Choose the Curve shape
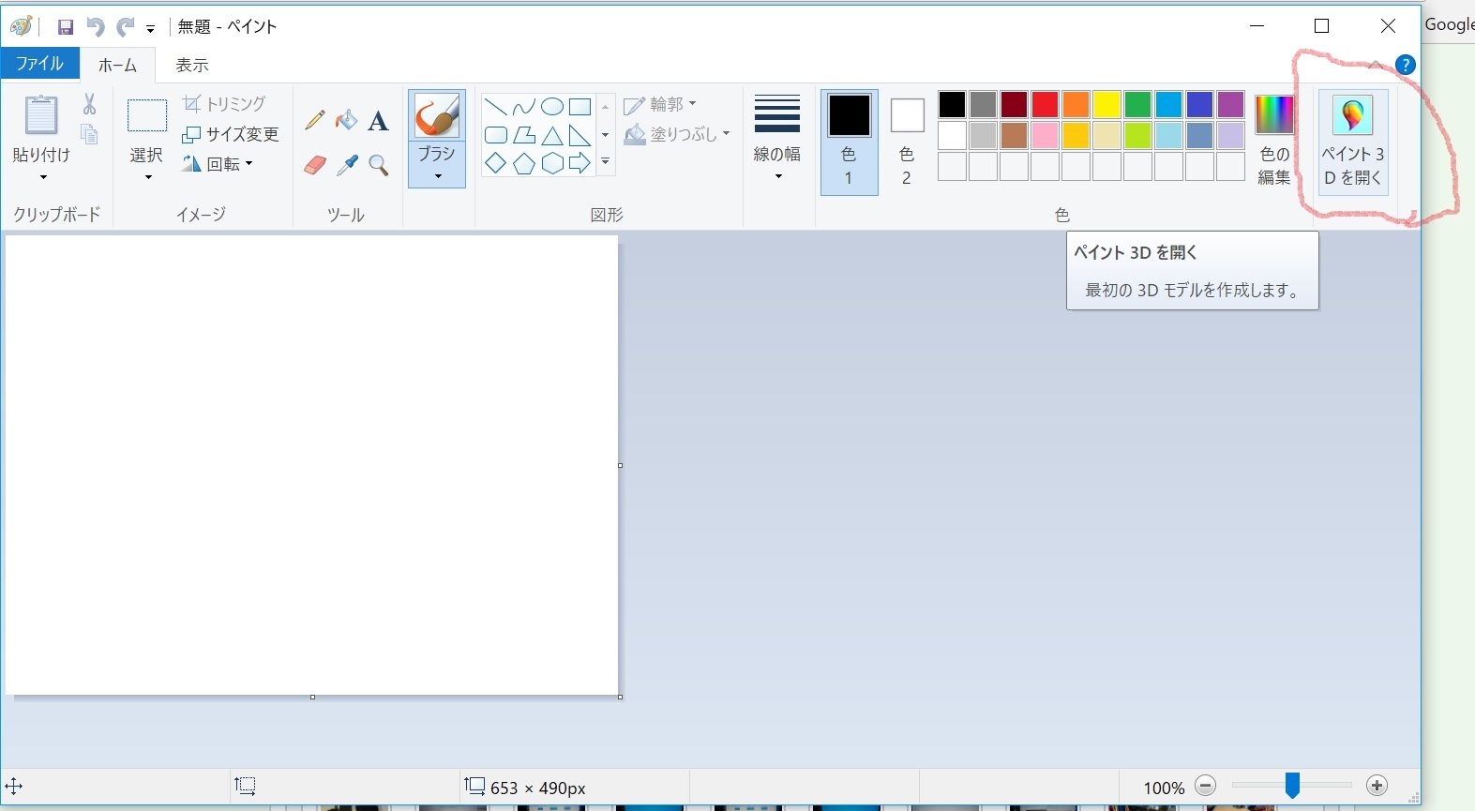The image size is (1475, 811). [524, 106]
